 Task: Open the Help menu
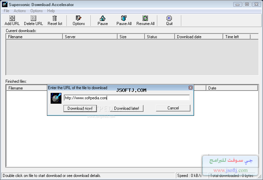(x=51, y=11)
